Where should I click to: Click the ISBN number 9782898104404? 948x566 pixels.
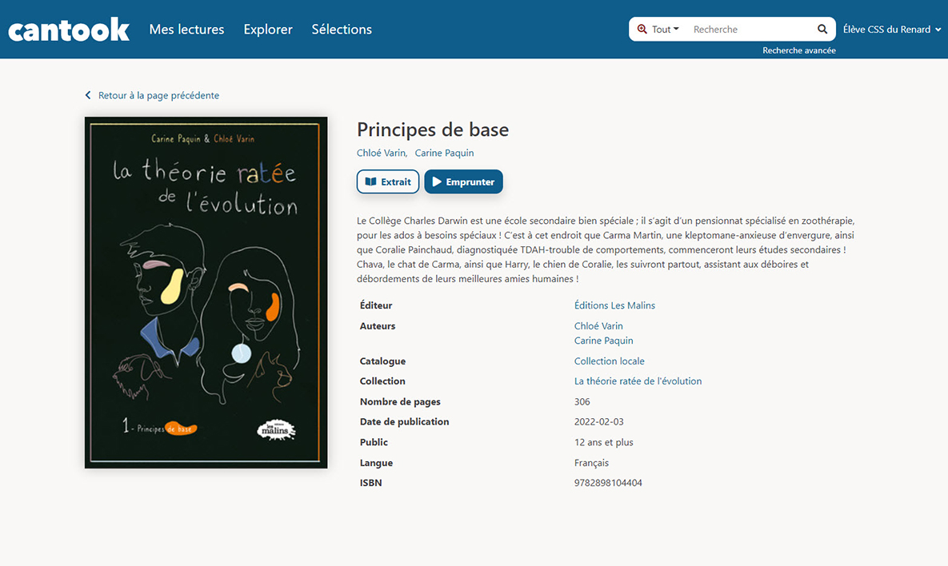point(608,483)
